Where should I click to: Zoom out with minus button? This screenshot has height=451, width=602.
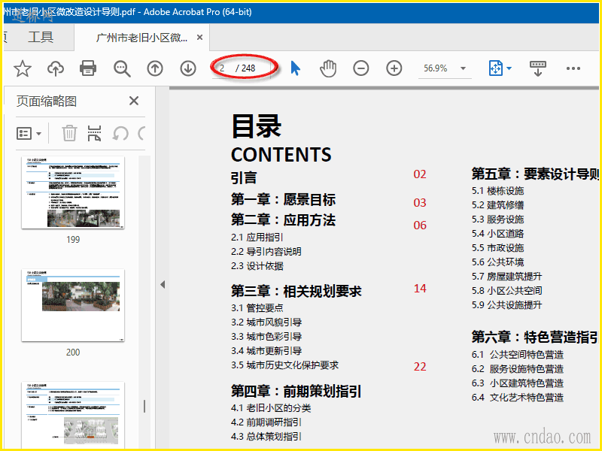[x=361, y=68]
